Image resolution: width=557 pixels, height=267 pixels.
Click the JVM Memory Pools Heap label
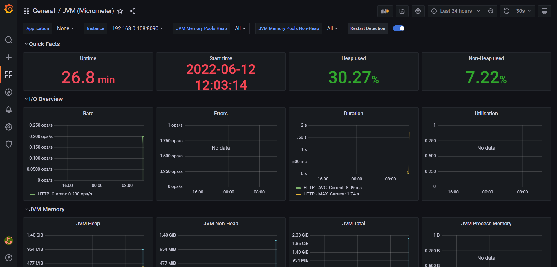(x=201, y=28)
